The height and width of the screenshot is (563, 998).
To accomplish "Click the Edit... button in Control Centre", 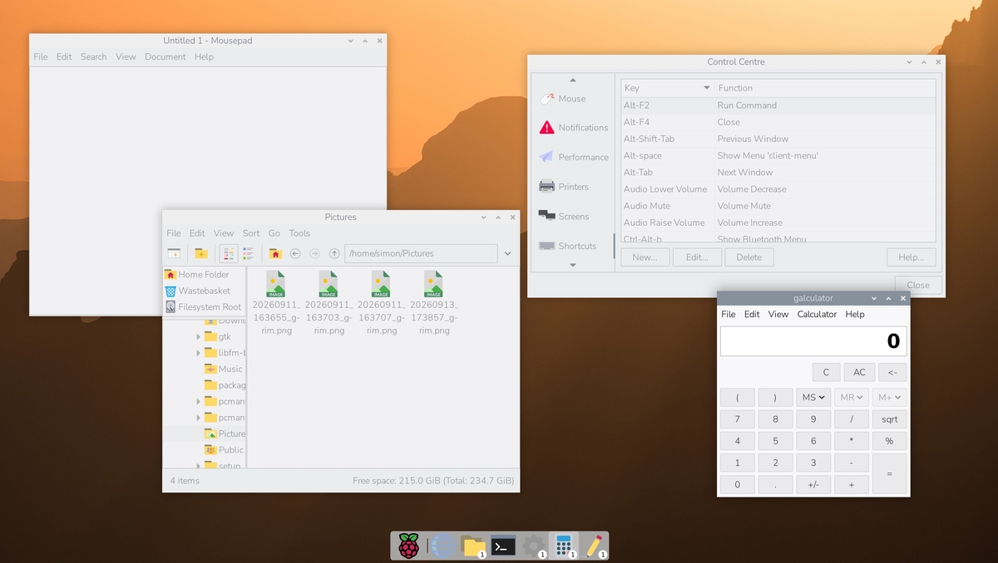I will pyautogui.click(x=696, y=257).
